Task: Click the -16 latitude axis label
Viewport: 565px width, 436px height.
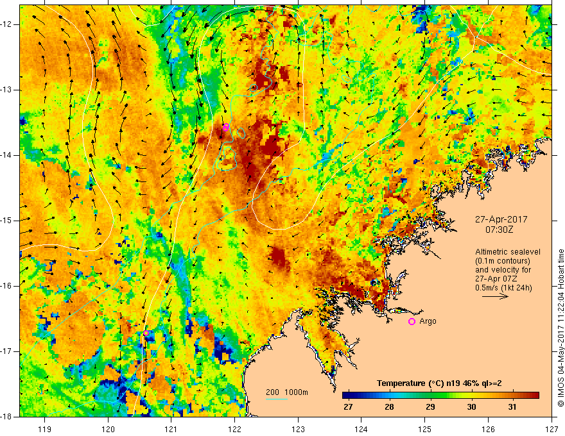Action: [6, 286]
